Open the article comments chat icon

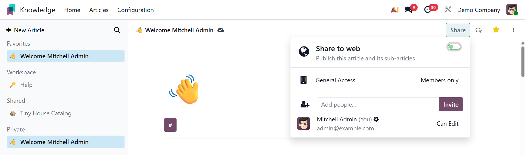coord(478,30)
